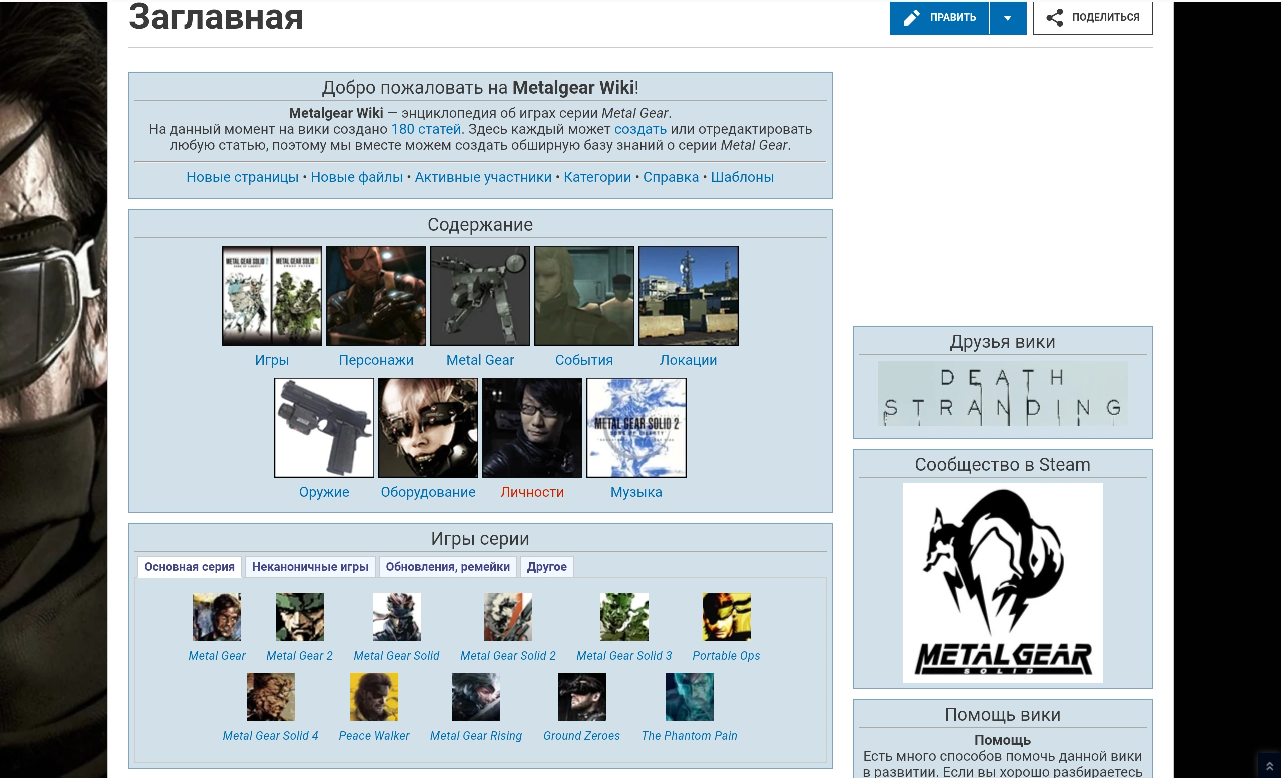
Task: Open the Другое tab
Action: 546,566
